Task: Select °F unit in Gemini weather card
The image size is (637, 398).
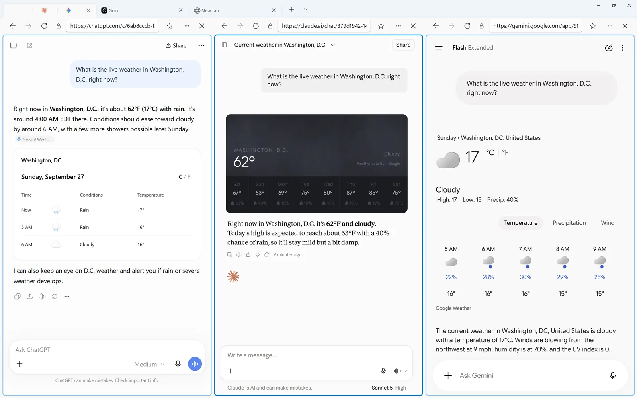Action: [505, 152]
